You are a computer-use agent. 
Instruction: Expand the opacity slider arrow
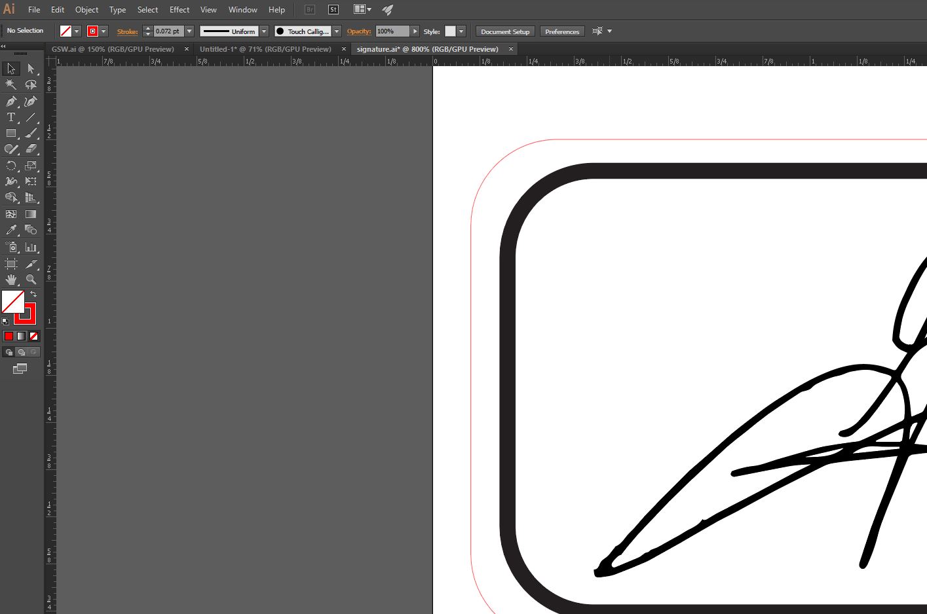415,31
